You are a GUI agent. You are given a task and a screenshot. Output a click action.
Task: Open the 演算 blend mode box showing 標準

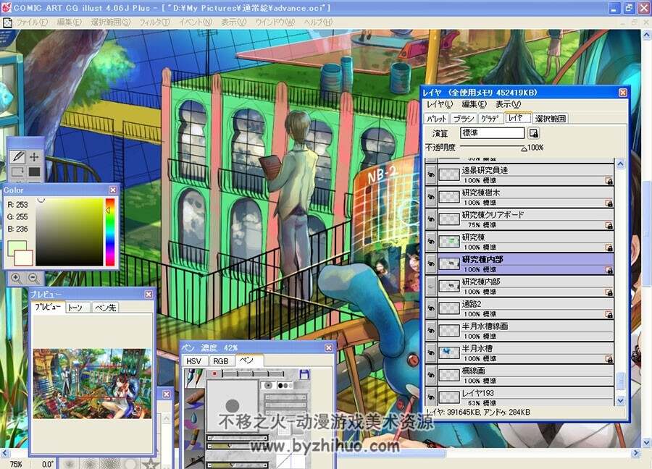[x=493, y=133]
